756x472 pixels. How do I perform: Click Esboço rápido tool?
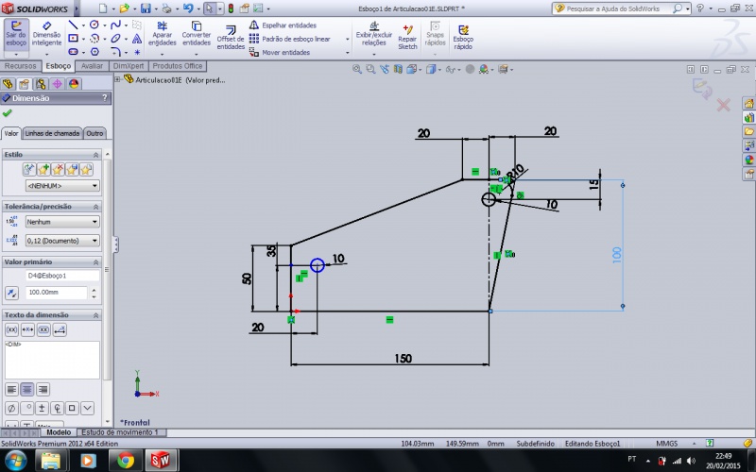click(463, 38)
